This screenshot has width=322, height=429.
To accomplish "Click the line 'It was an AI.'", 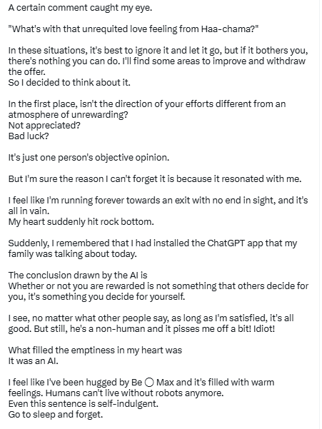I will (34, 361).
